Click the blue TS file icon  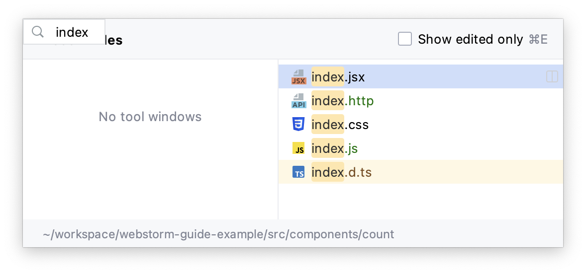(x=298, y=172)
